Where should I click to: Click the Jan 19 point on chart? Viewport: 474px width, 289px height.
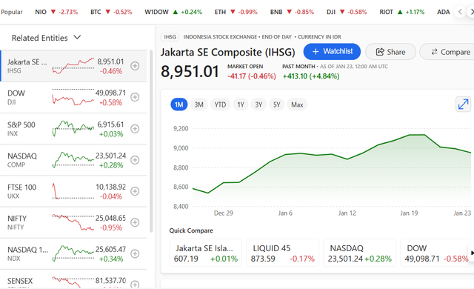[410, 135]
